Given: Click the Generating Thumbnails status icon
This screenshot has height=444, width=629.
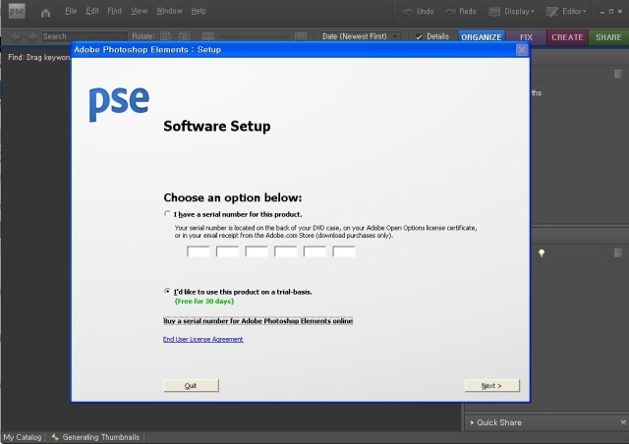Looking at the screenshot, I should [55, 437].
